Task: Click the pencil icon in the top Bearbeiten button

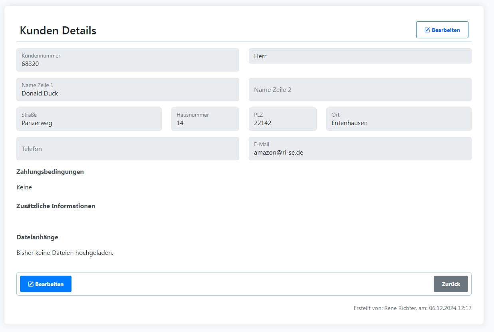Action: click(x=427, y=30)
